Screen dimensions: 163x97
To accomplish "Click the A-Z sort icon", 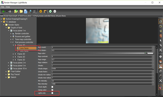I will tap(35, 11).
